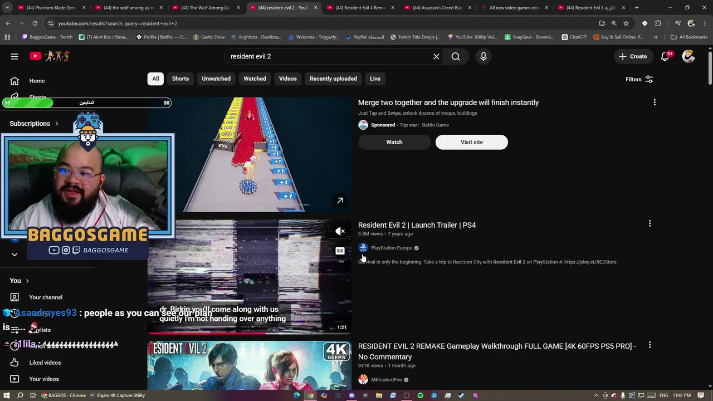713x401 pixels.
Task: Open a new browser tab
Action: tap(637, 8)
